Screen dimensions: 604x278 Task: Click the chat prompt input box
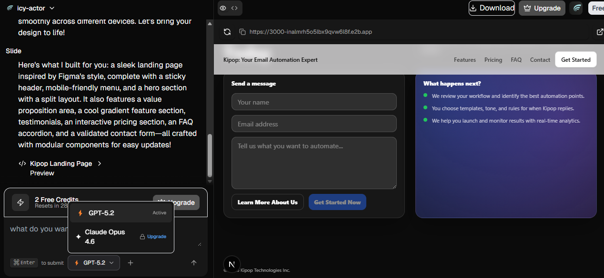tap(106, 235)
